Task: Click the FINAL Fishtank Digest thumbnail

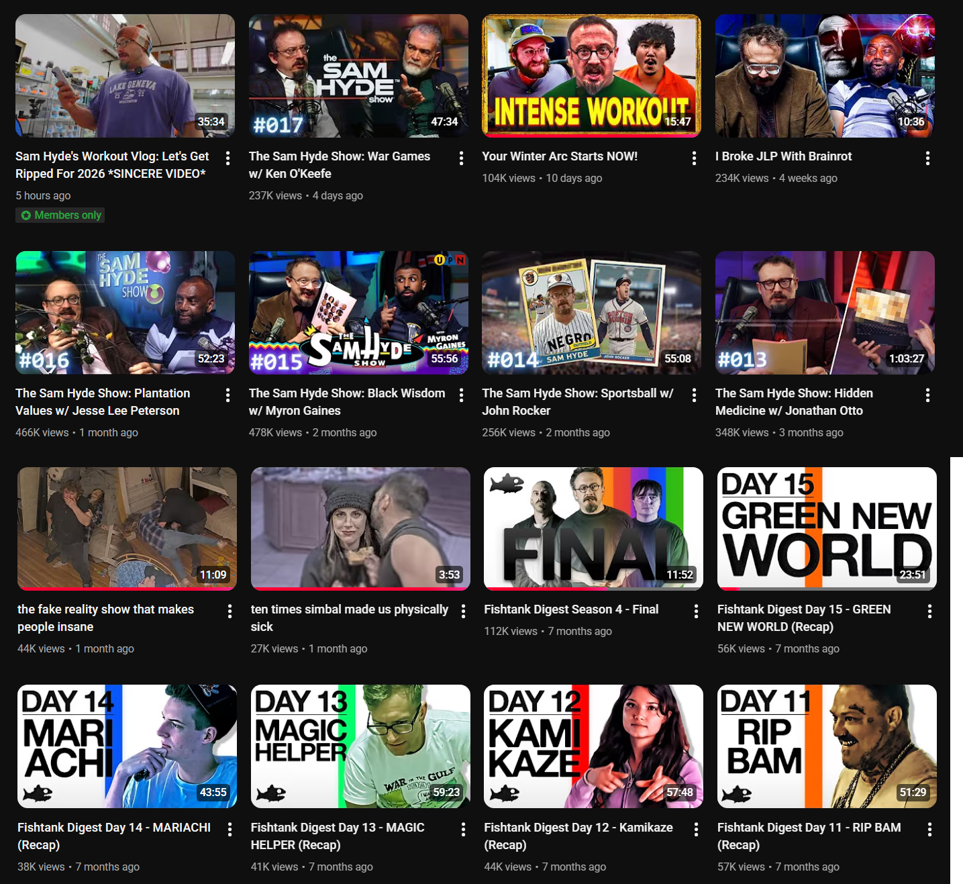Action: [593, 529]
